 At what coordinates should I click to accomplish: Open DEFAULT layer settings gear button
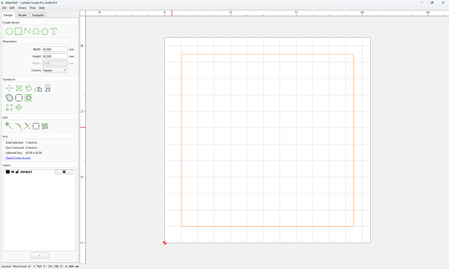(64, 172)
